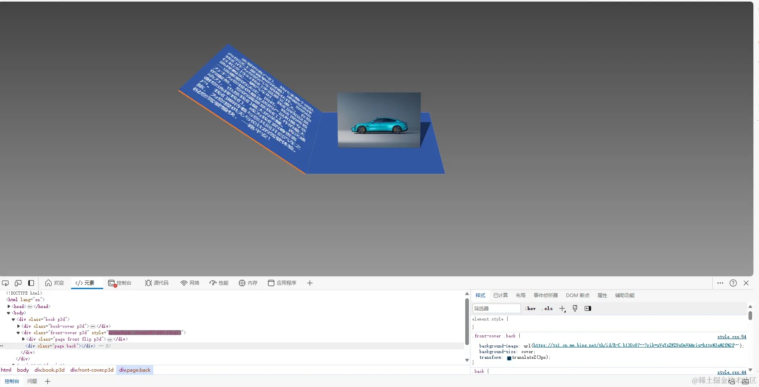Viewport: 759px width, 387px height.
Task: Select html in the breadcrumb bar
Action: point(6,370)
